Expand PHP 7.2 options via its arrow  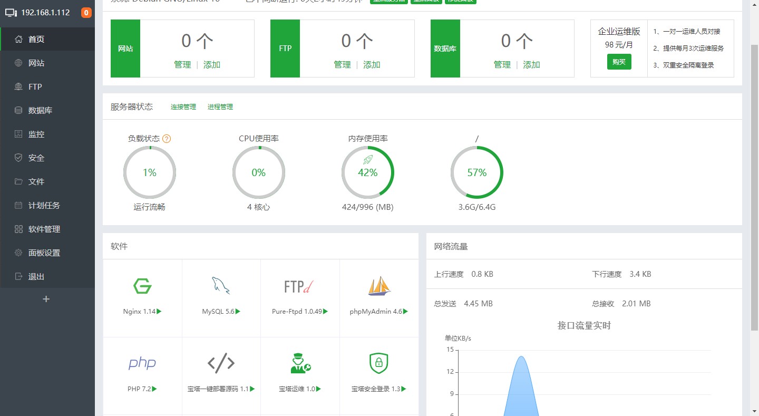tap(156, 389)
